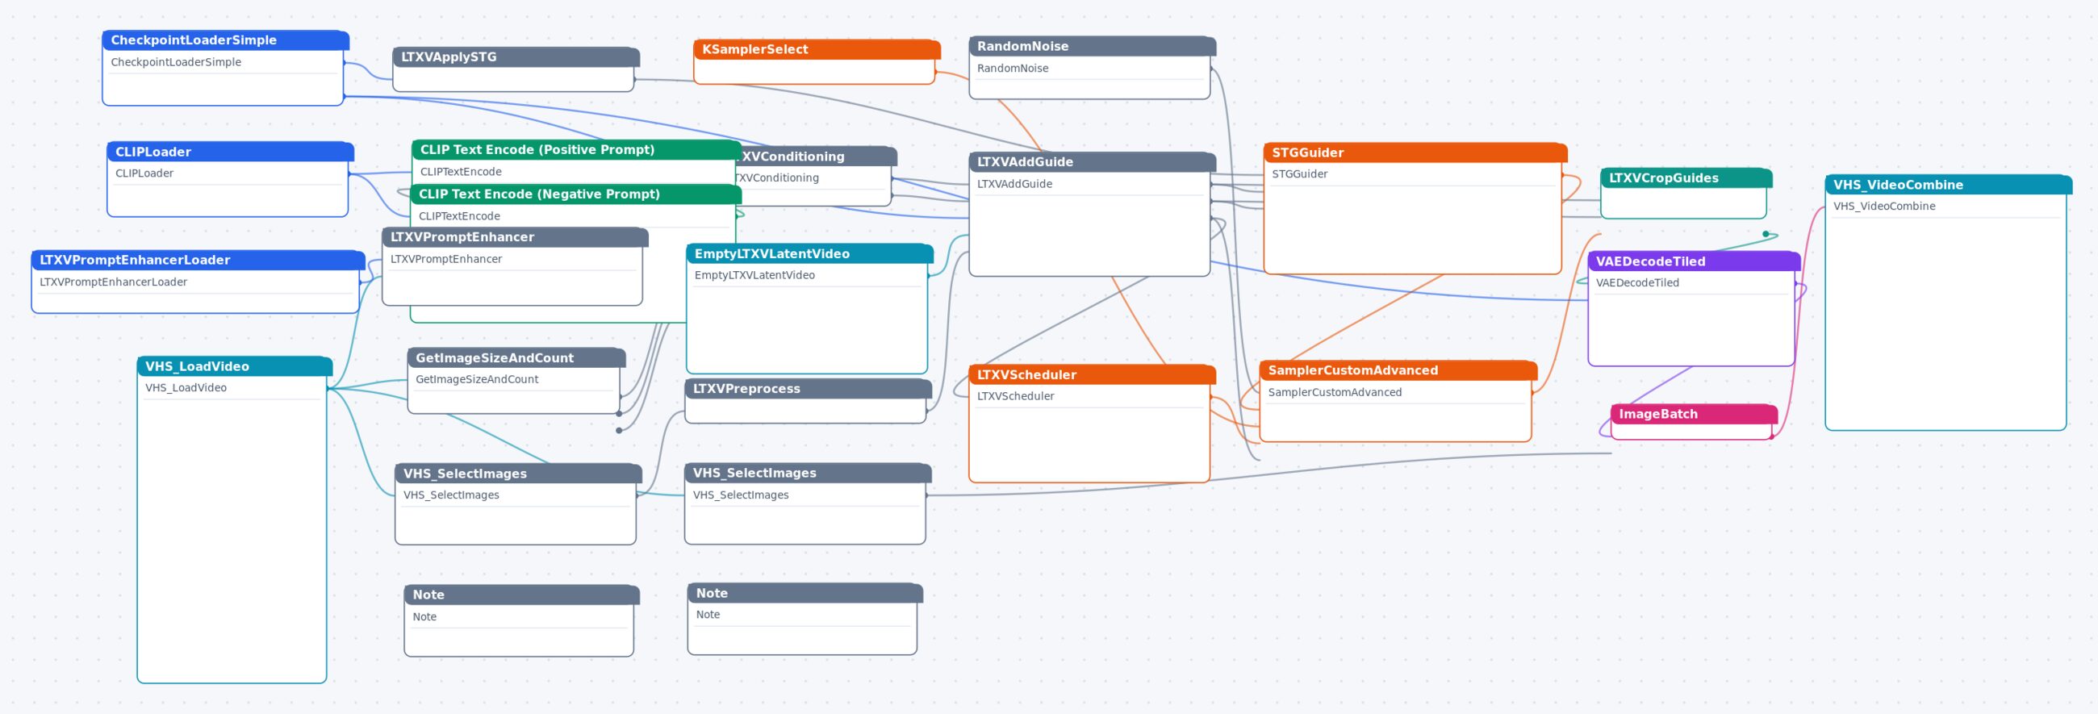Select the GetImageSizeAndCount node header
The width and height of the screenshot is (2098, 714).
(516, 357)
